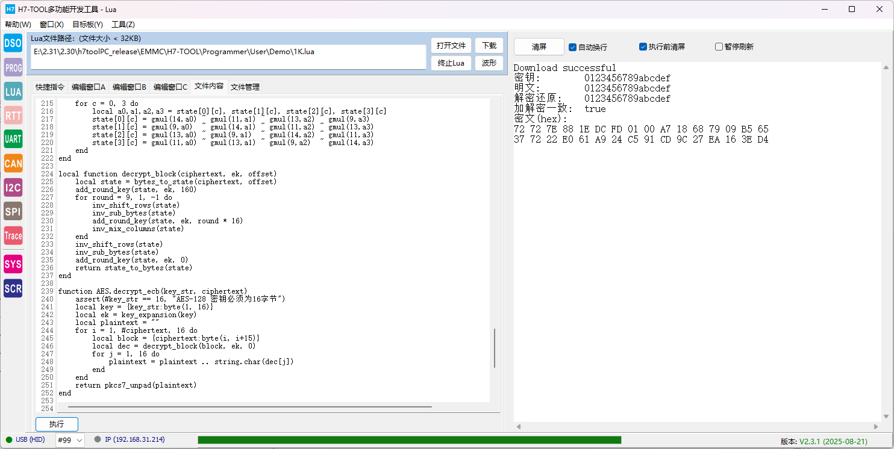Open the CAN sidebar icon
Screen dimensions: 894x449
(13, 163)
